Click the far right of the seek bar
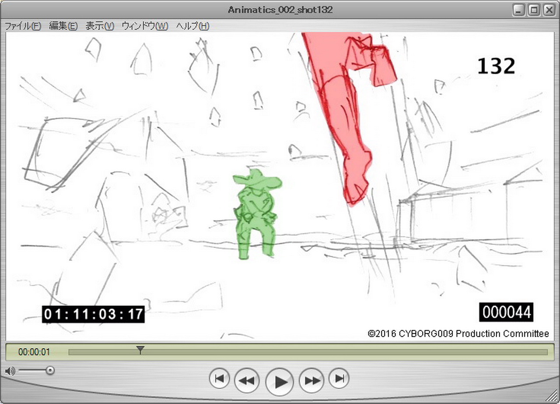 [545, 352]
